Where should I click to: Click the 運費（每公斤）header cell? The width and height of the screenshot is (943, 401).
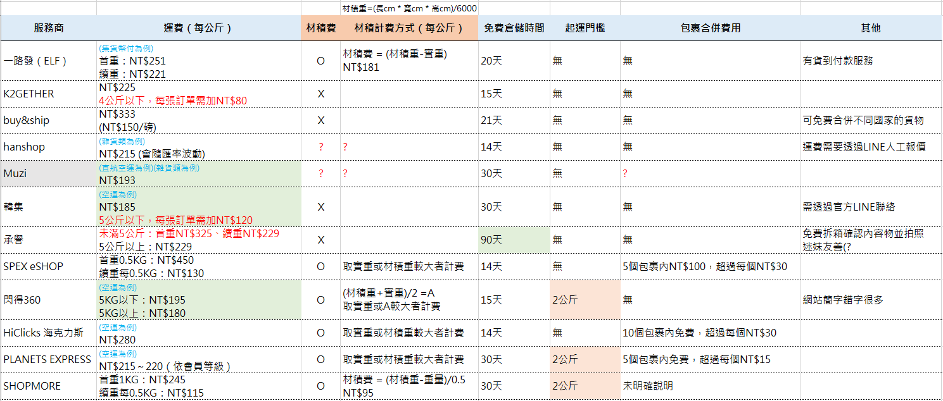click(199, 28)
